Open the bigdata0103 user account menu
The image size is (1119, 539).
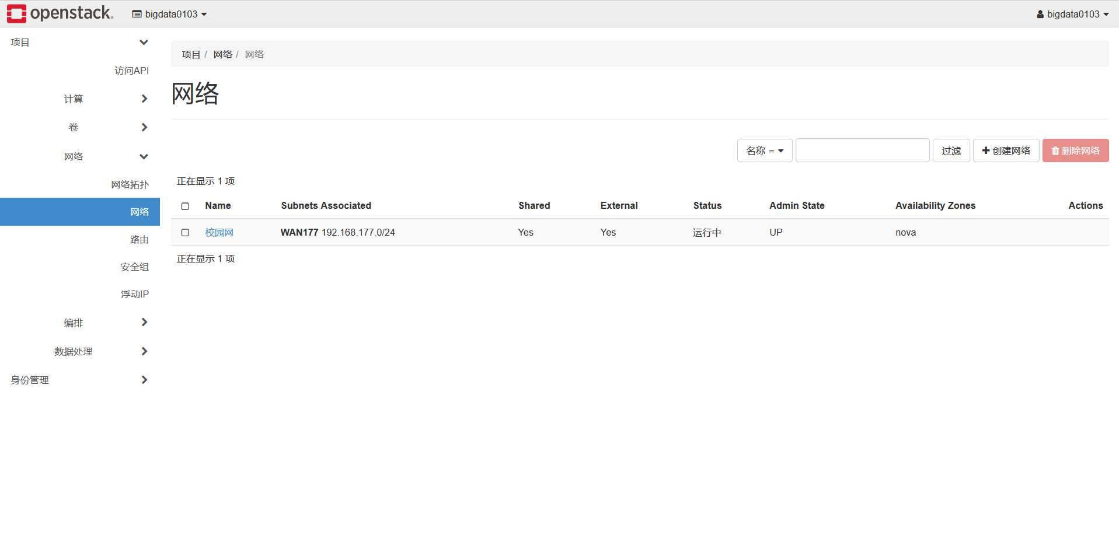[1072, 14]
